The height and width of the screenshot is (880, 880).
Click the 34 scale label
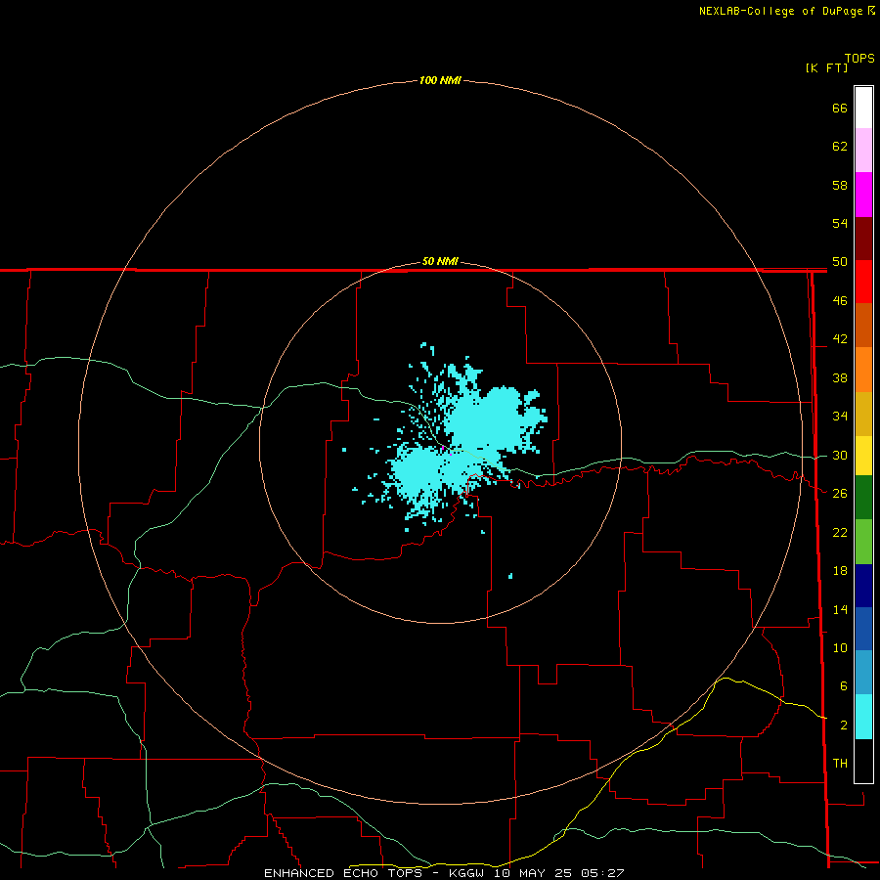[840, 417]
